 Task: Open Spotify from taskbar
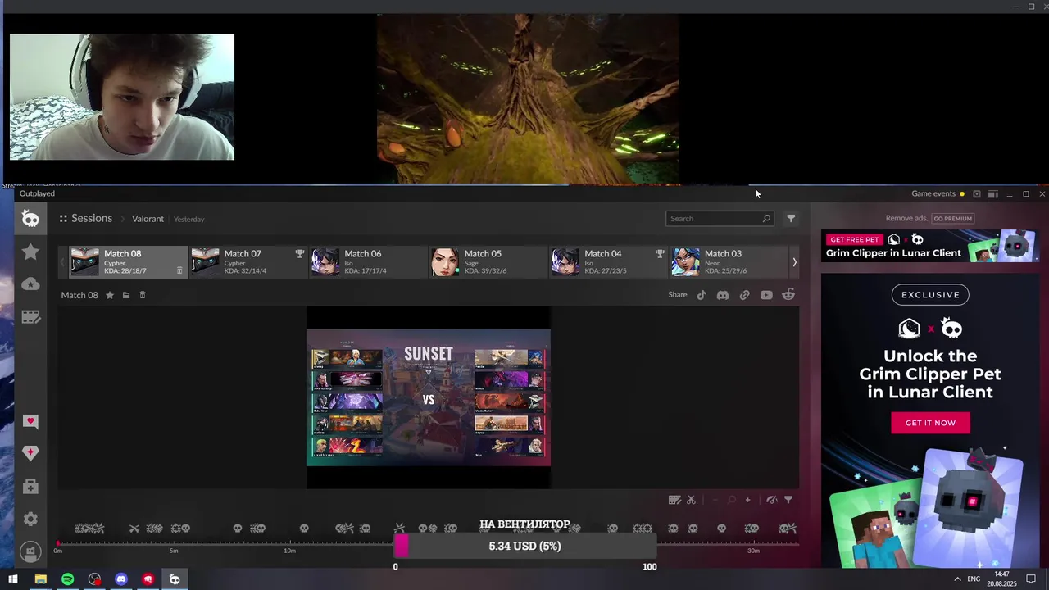tap(67, 579)
